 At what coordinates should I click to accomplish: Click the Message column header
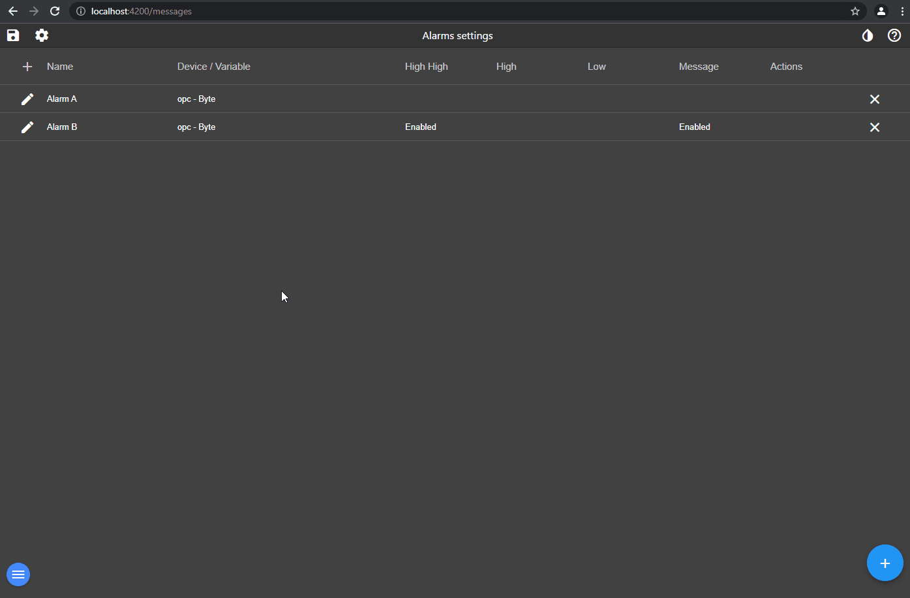698,67
